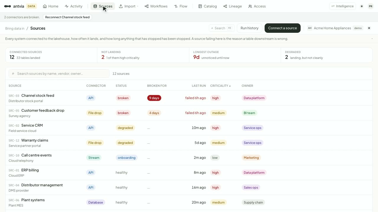Sort by the Criticality column header
The height and width of the screenshot is (212, 378).
tap(221, 86)
